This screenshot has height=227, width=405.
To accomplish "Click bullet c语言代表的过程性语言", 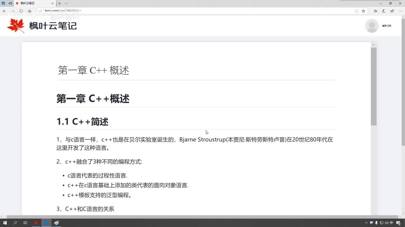I will click(x=97, y=176).
